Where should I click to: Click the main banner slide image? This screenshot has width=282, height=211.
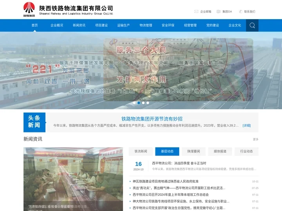(141, 70)
